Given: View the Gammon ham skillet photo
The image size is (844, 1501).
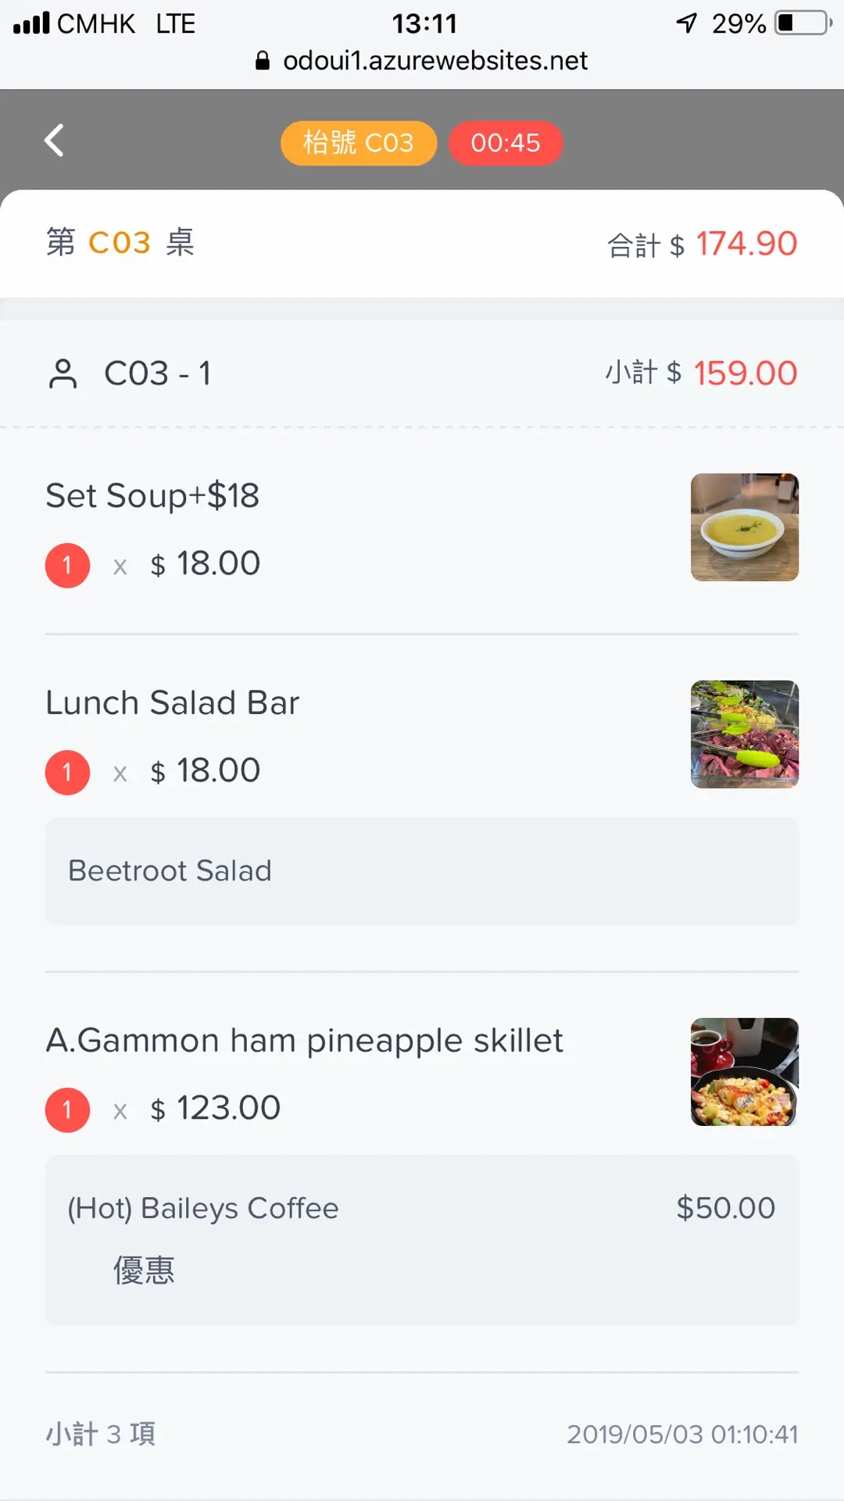Looking at the screenshot, I should pyautogui.click(x=744, y=1072).
